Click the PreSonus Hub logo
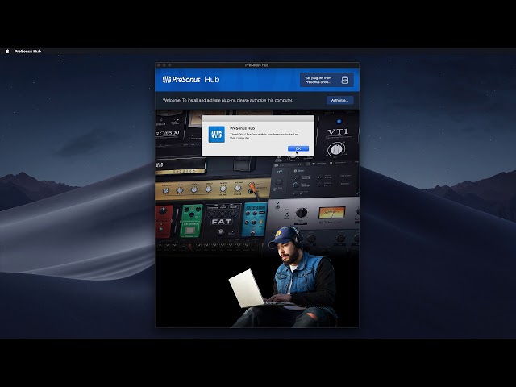Image resolution: width=516 pixels, height=387 pixels. click(x=191, y=79)
